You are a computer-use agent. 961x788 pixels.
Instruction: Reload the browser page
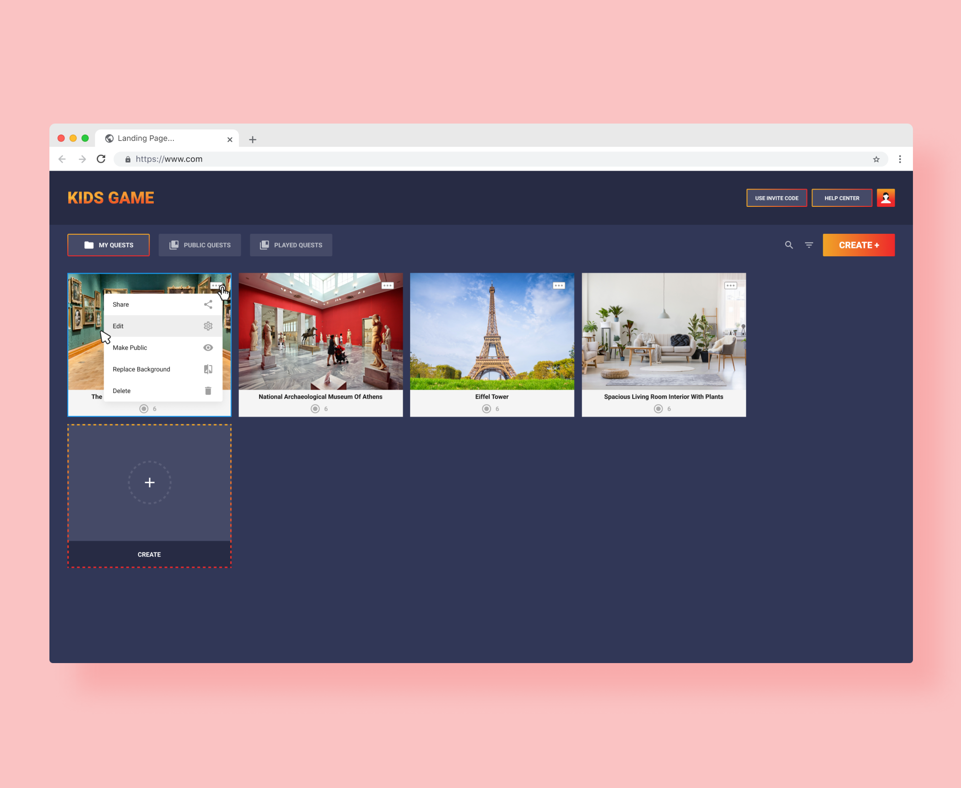101,159
